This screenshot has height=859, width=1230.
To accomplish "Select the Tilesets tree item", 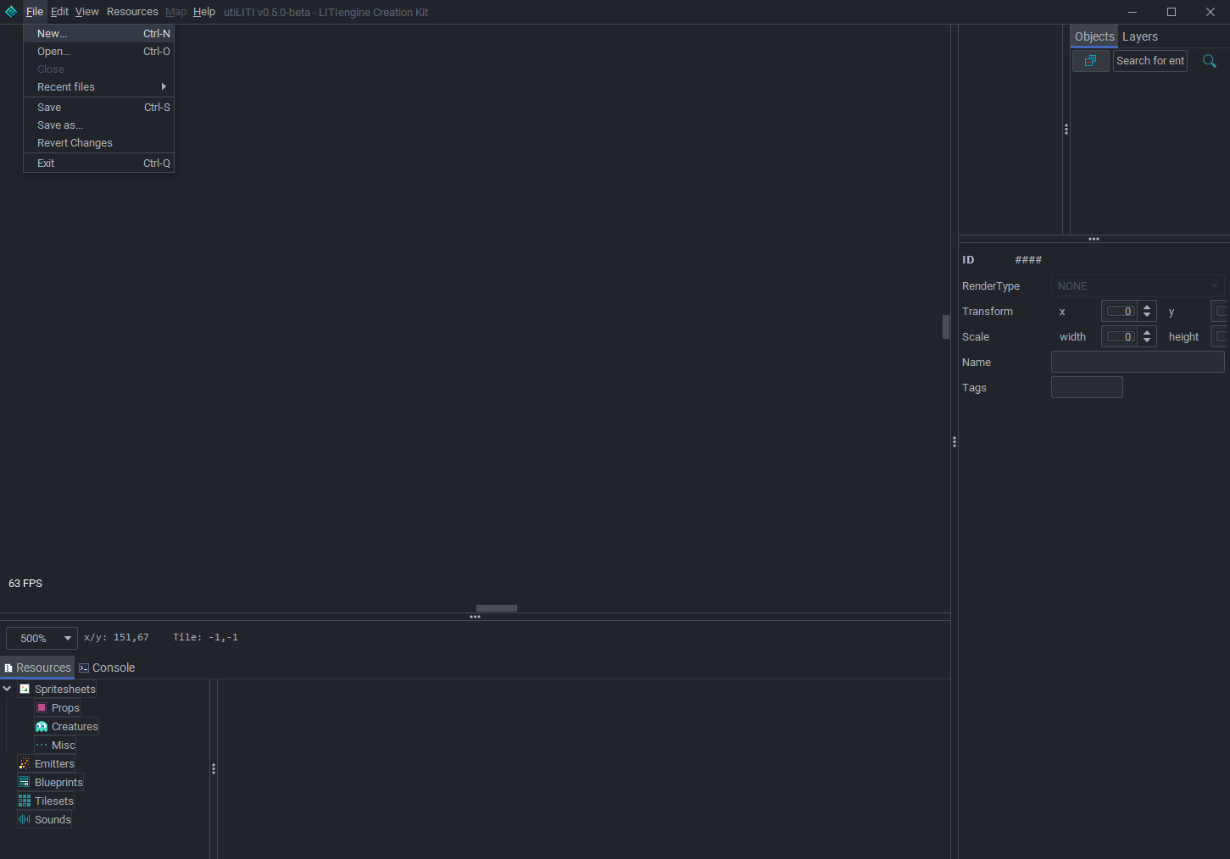I will (46, 801).
